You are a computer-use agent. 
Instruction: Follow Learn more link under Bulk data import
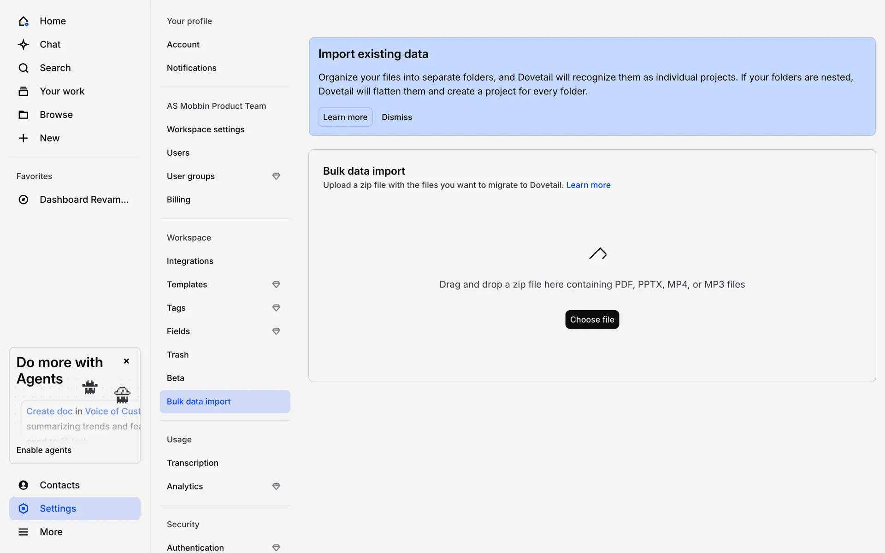[x=588, y=185]
